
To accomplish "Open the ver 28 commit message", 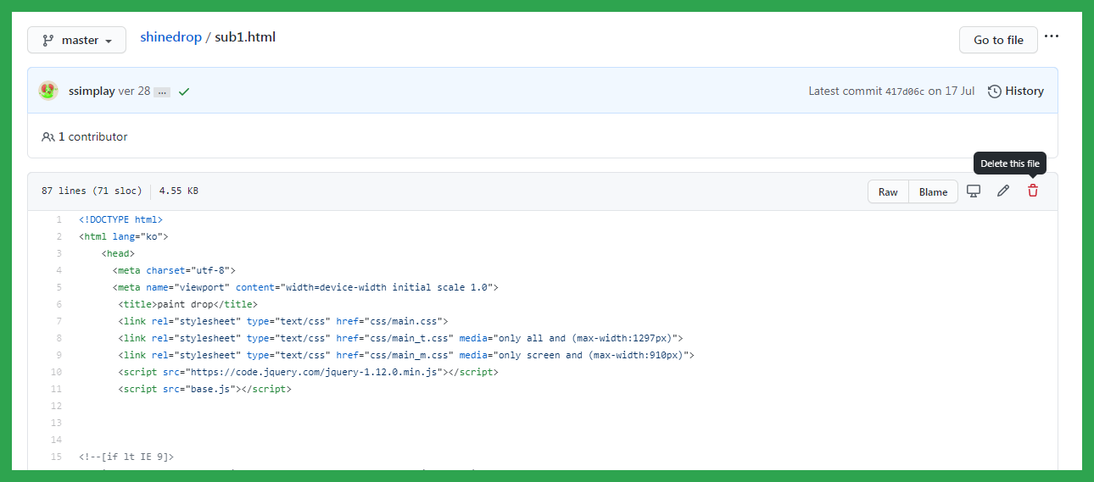I will [x=134, y=91].
